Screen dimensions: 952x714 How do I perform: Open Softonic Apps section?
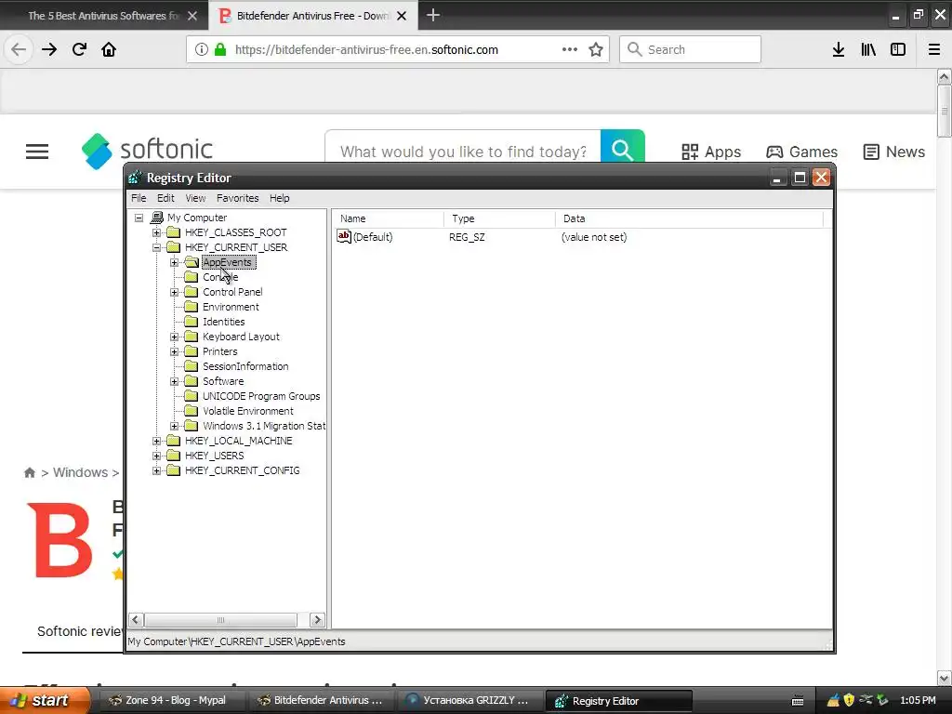coord(711,152)
